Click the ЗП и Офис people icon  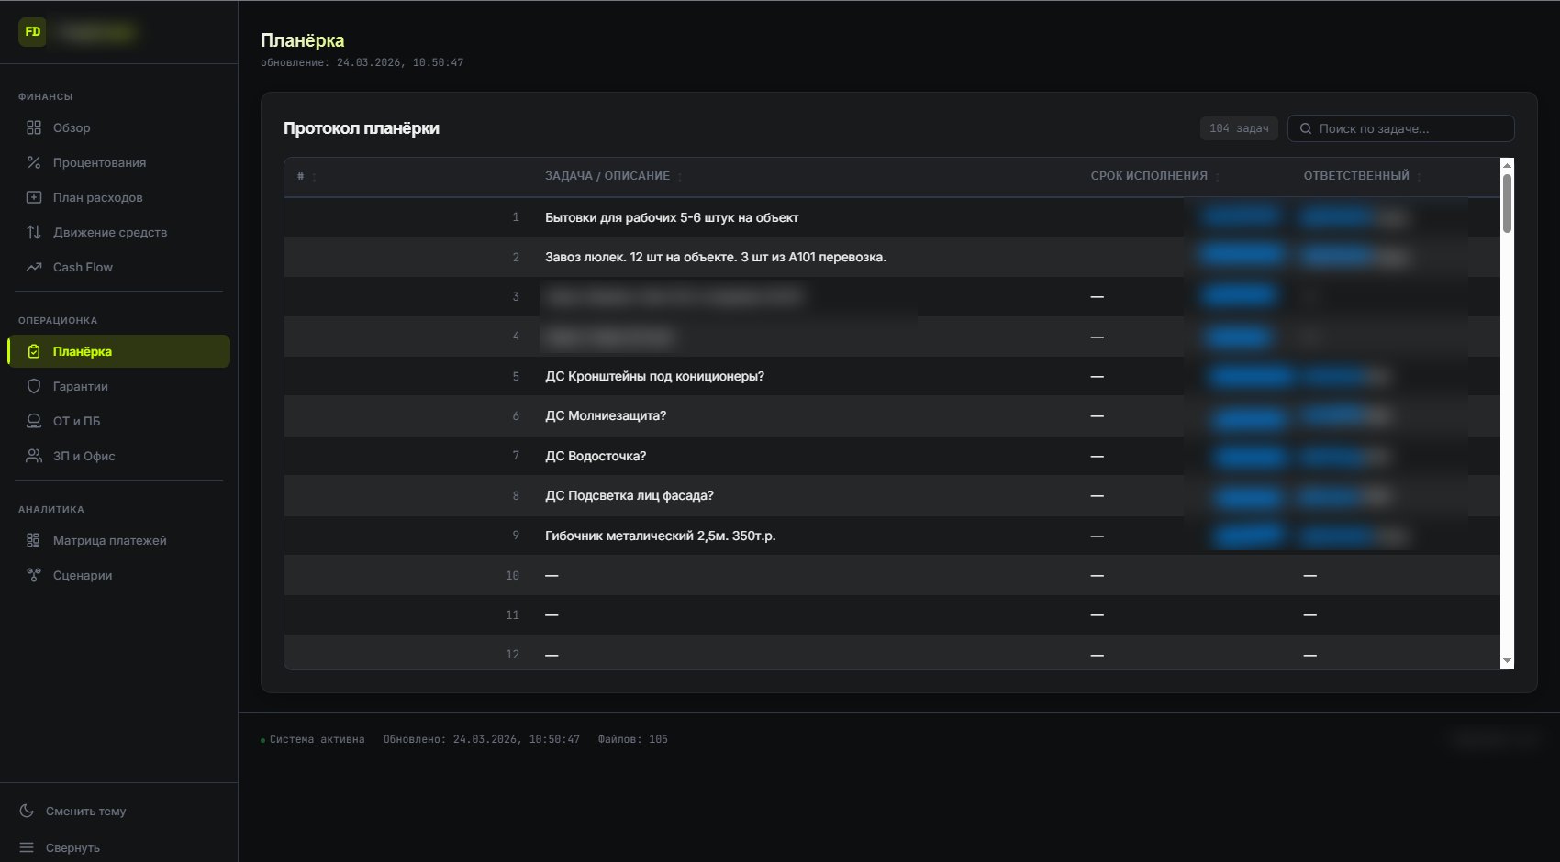[x=34, y=456]
